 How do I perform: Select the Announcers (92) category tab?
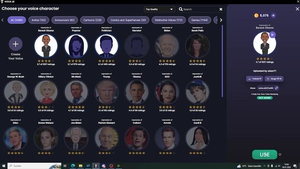point(65,20)
